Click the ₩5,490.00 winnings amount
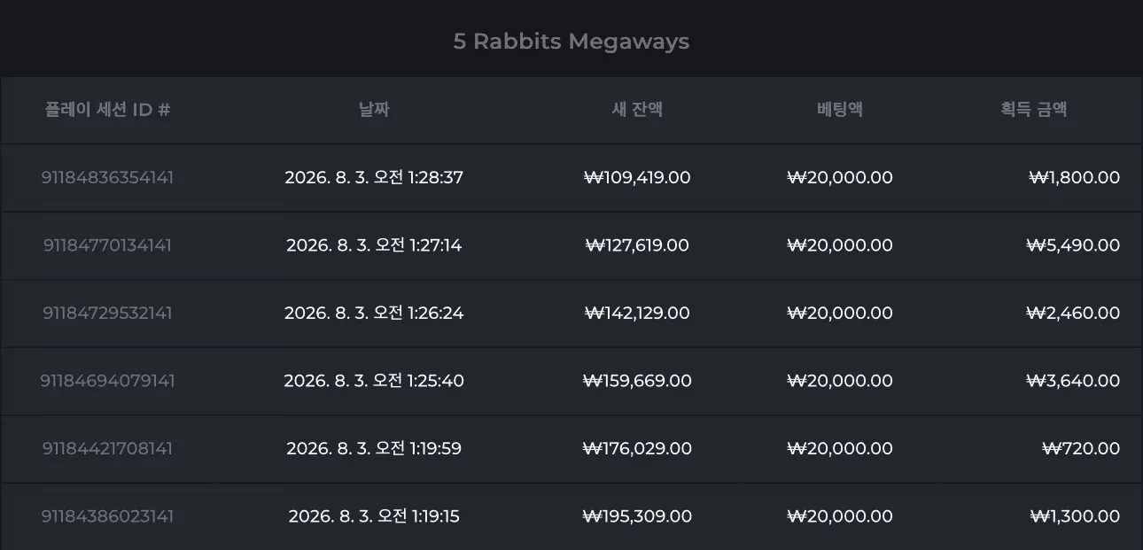 (x=1073, y=245)
